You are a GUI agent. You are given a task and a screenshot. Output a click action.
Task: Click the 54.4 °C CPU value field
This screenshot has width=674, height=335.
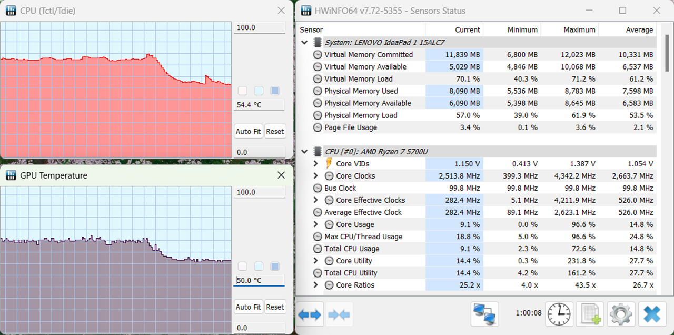coord(259,105)
